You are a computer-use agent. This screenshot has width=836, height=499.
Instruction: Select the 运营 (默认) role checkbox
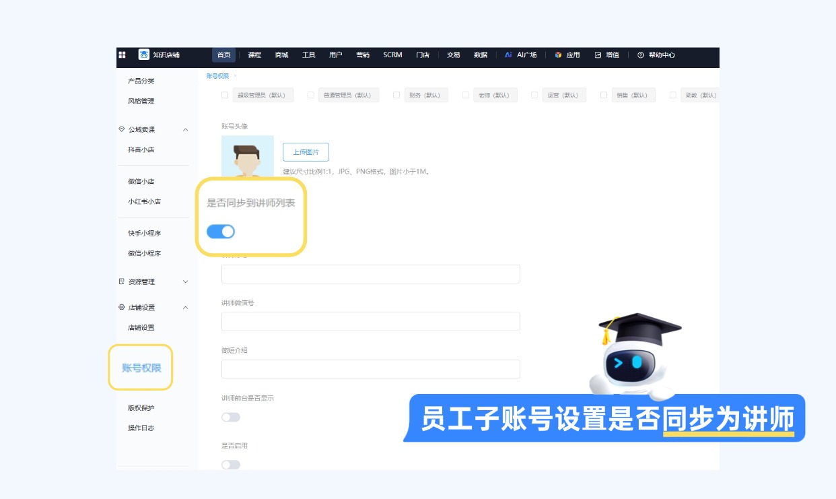[x=534, y=95]
